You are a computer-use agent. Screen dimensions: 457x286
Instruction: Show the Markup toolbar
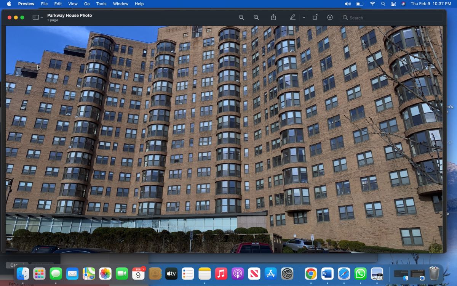pos(330,18)
